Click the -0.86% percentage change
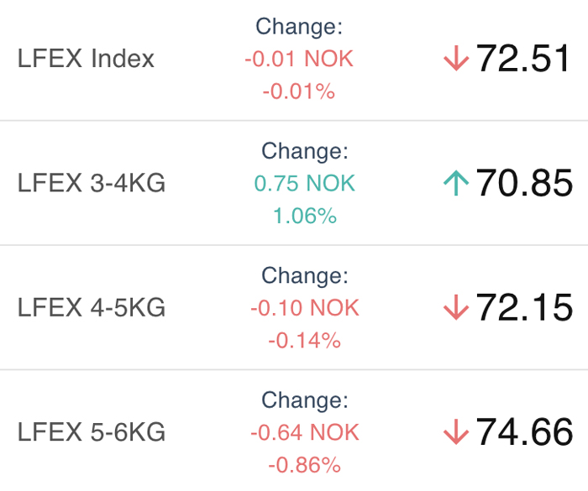 coord(304,465)
